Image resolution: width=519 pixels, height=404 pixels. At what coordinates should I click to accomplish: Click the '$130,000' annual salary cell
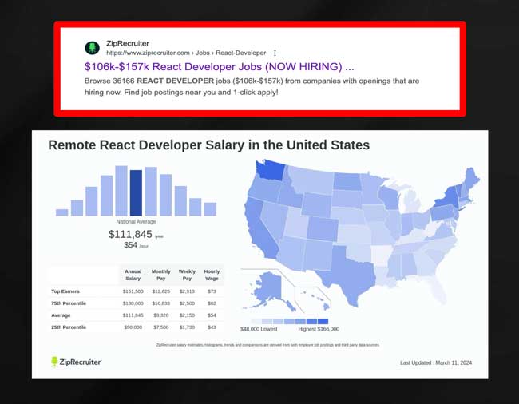click(x=133, y=303)
